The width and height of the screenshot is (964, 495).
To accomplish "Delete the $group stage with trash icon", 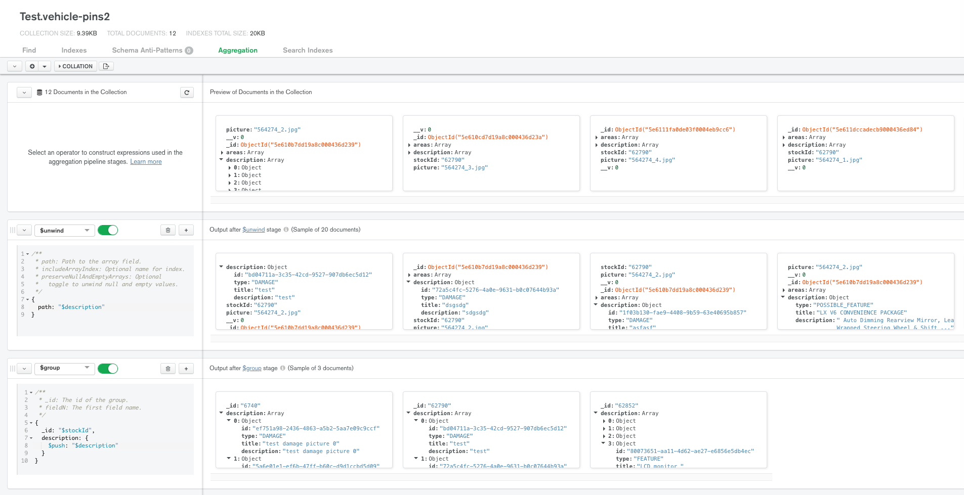I will pos(168,369).
